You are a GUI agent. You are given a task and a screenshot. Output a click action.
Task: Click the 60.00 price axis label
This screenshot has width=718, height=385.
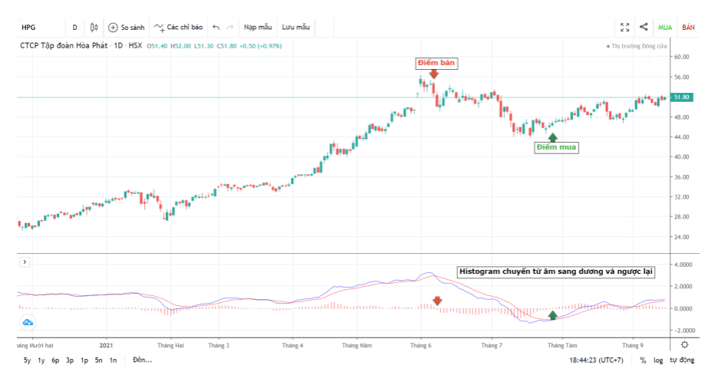pos(681,57)
